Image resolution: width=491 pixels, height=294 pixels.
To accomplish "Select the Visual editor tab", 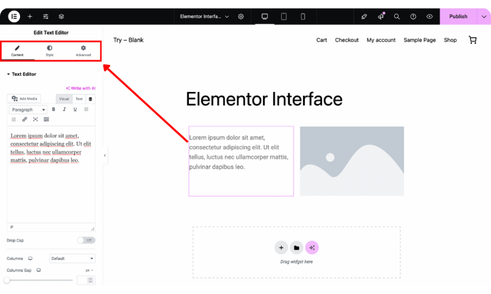I will pyautogui.click(x=64, y=99).
